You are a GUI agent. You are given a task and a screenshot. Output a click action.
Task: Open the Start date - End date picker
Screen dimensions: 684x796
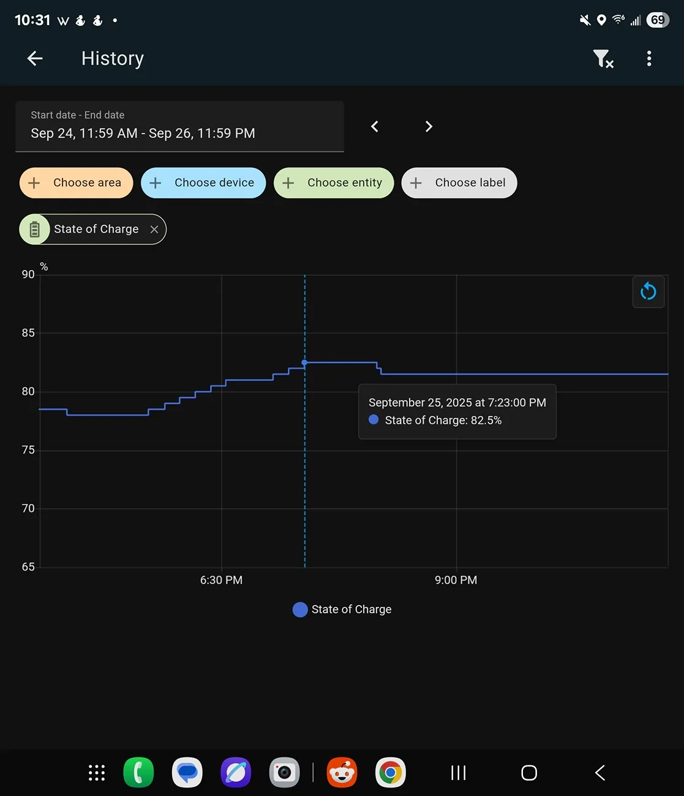click(179, 126)
